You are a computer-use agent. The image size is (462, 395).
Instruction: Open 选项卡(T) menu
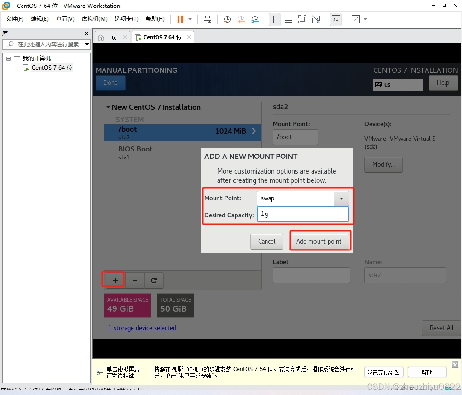point(127,19)
